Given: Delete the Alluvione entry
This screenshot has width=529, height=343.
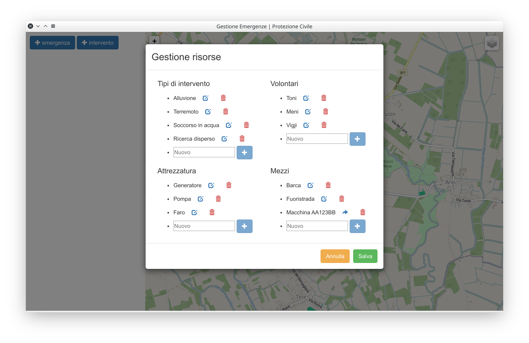Looking at the screenshot, I should coord(223,98).
